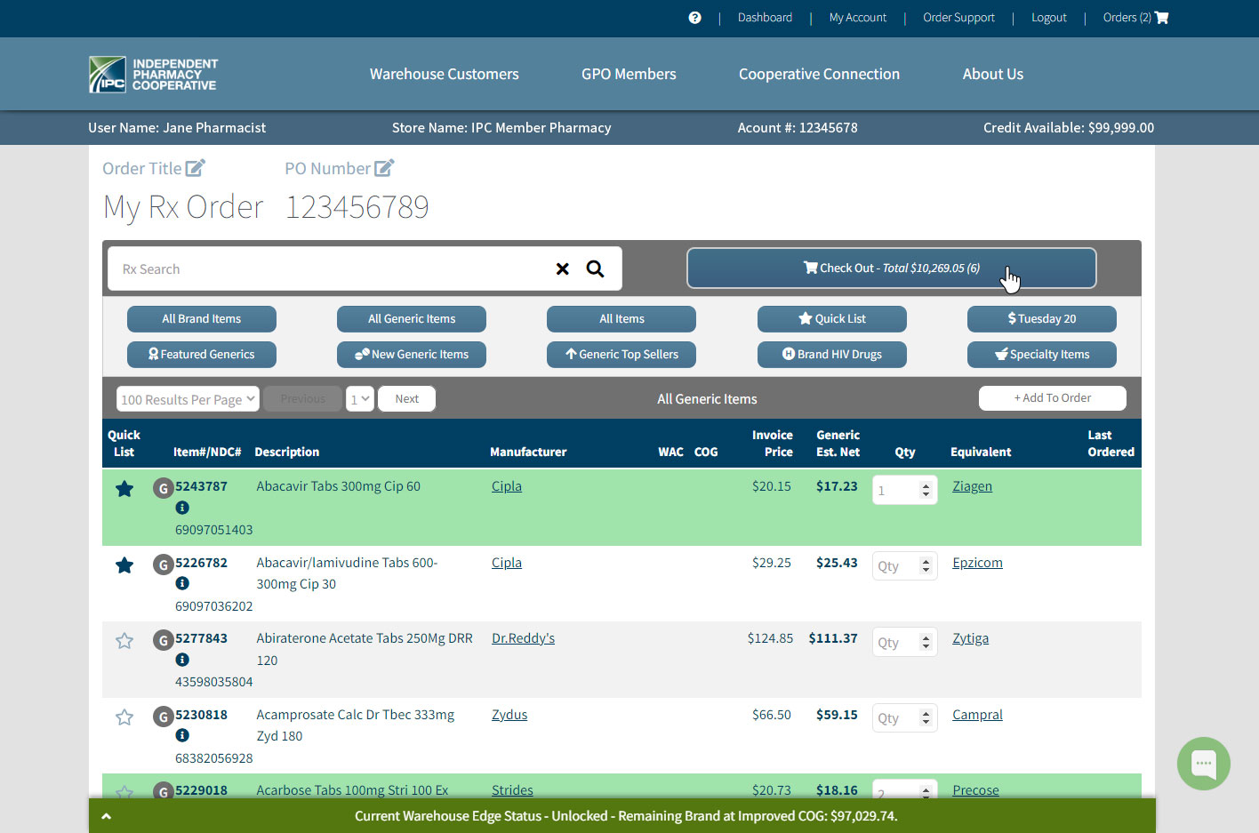Open Cooperative Connection menu
Image resolution: width=1259 pixels, height=833 pixels.
tap(819, 74)
